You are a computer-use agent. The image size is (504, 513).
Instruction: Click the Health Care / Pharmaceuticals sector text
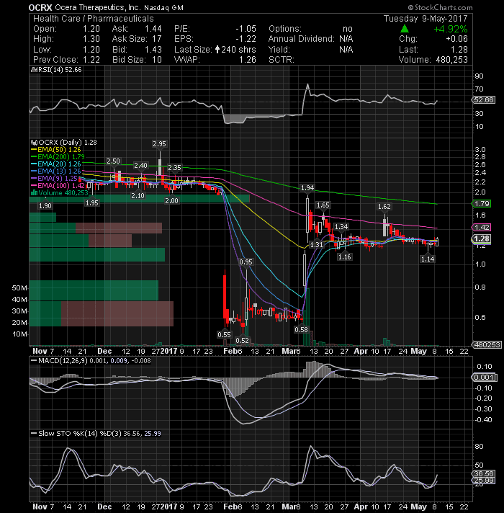coord(93,19)
